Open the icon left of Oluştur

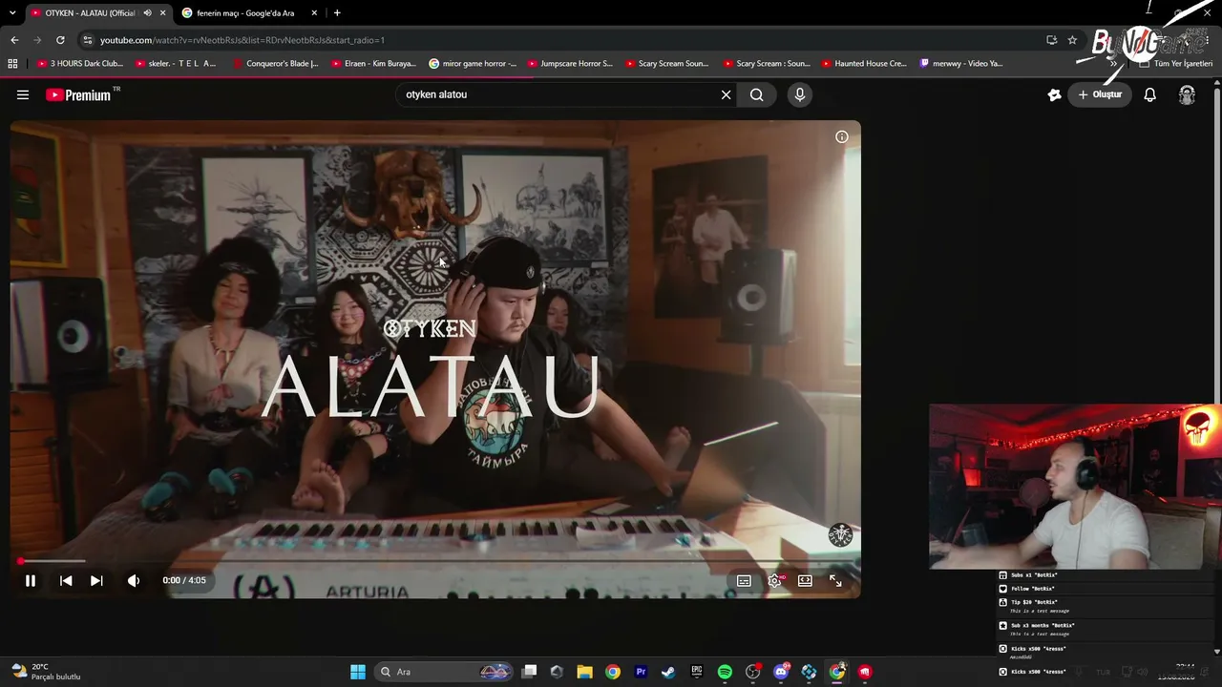1054,94
